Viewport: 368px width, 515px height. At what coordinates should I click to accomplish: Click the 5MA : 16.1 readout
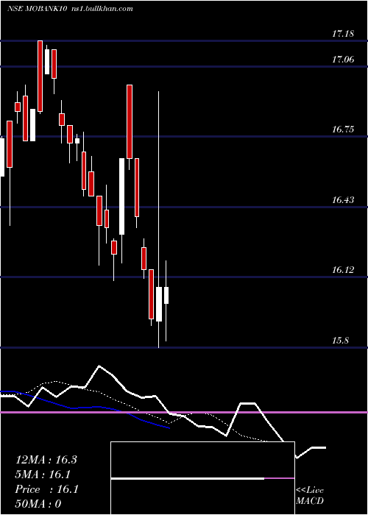[x=43, y=475]
